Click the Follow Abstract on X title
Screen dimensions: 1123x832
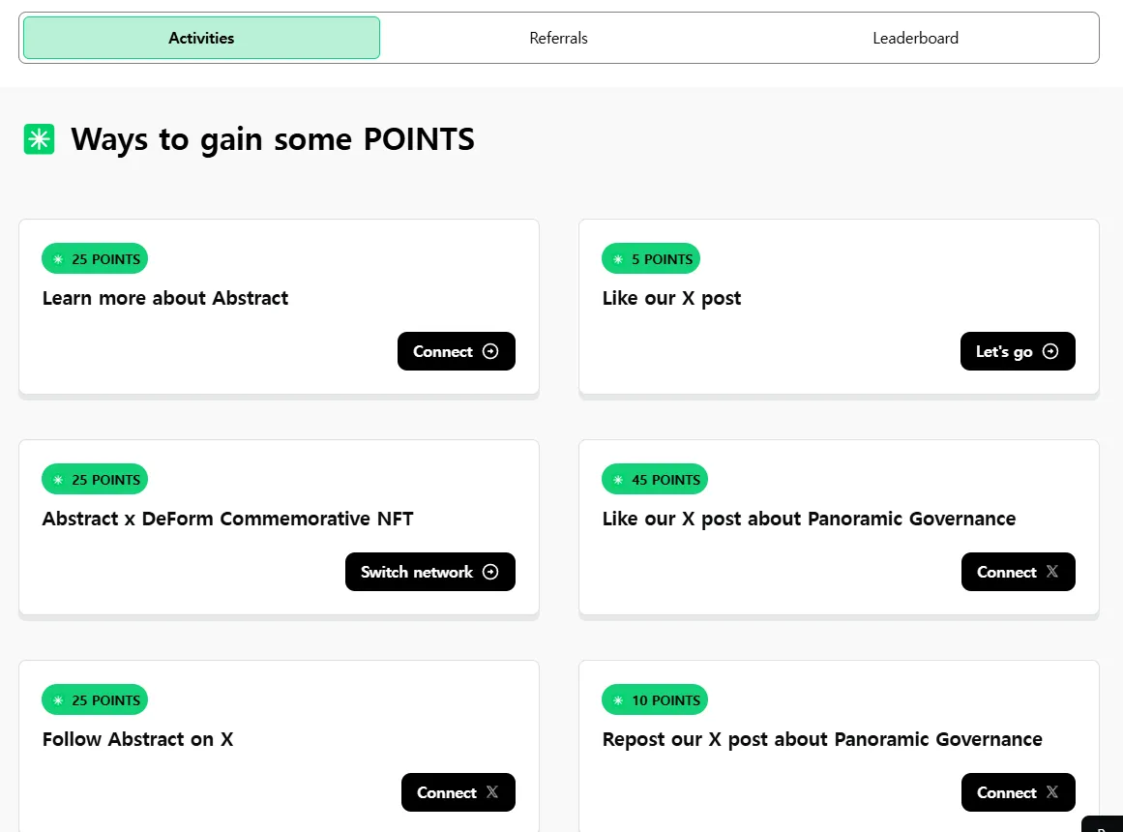(x=137, y=739)
